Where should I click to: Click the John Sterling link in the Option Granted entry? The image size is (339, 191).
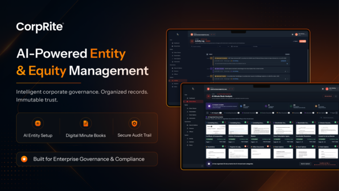click(x=235, y=71)
